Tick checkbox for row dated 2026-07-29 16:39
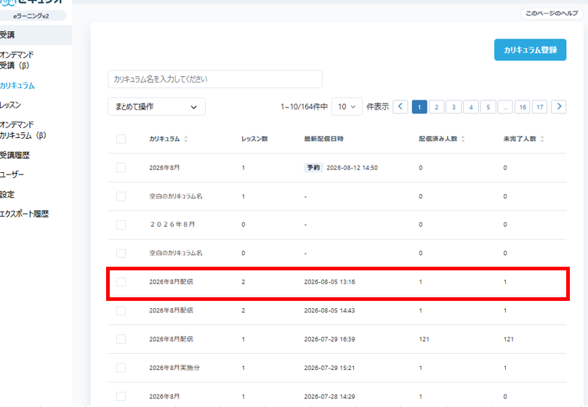The image size is (588, 407). [x=121, y=339]
